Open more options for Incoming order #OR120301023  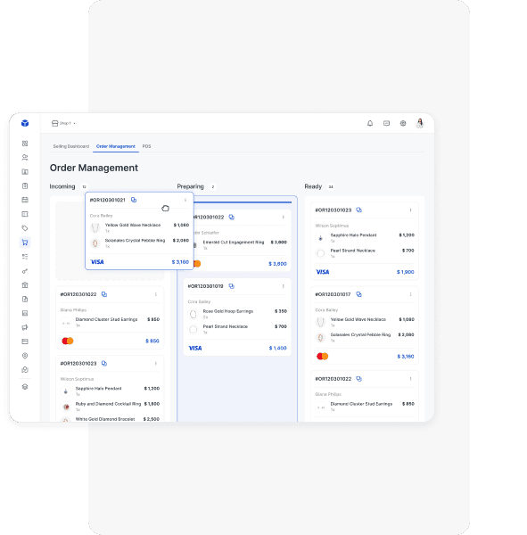[x=156, y=364]
